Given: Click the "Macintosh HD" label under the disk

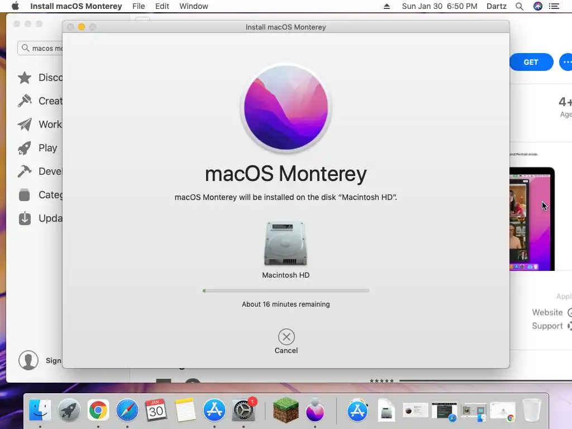Looking at the screenshot, I should click(285, 275).
